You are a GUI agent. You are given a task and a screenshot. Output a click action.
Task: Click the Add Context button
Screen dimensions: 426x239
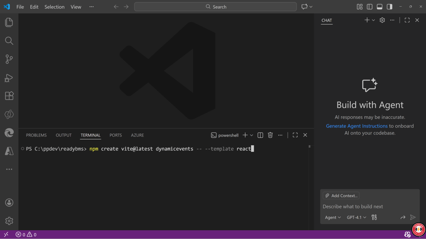341,195
